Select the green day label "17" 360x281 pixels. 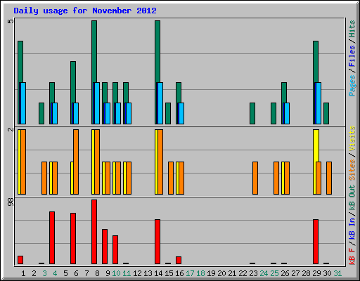click(x=190, y=273)
